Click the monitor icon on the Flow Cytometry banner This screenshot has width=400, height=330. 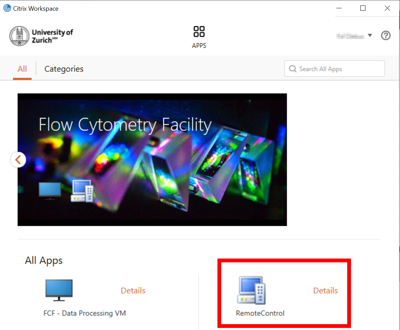click(x=50, y=191)
